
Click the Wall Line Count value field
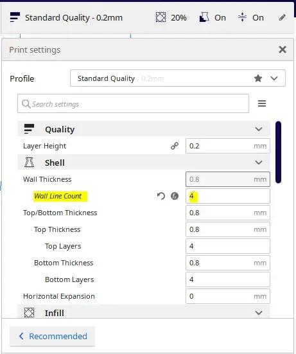228,196
